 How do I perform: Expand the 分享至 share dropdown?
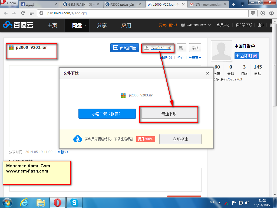click(x=195, y=58)
